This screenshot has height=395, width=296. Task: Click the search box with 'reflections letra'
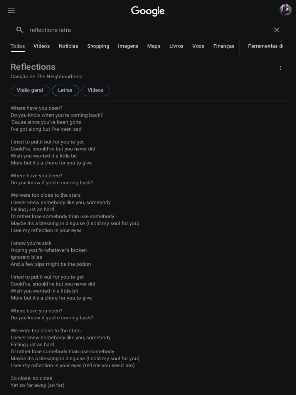point(146,30)
